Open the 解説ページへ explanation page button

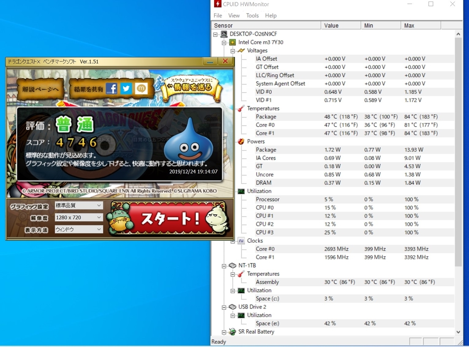(x=41, y=89)
